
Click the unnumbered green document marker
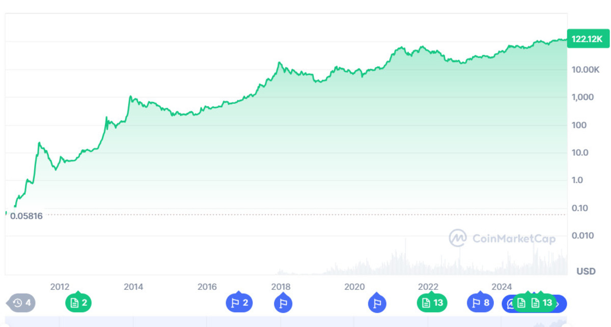(x=521, y=303)
